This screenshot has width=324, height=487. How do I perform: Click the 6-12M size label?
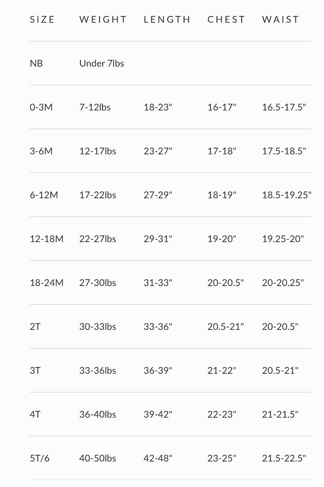44,195
